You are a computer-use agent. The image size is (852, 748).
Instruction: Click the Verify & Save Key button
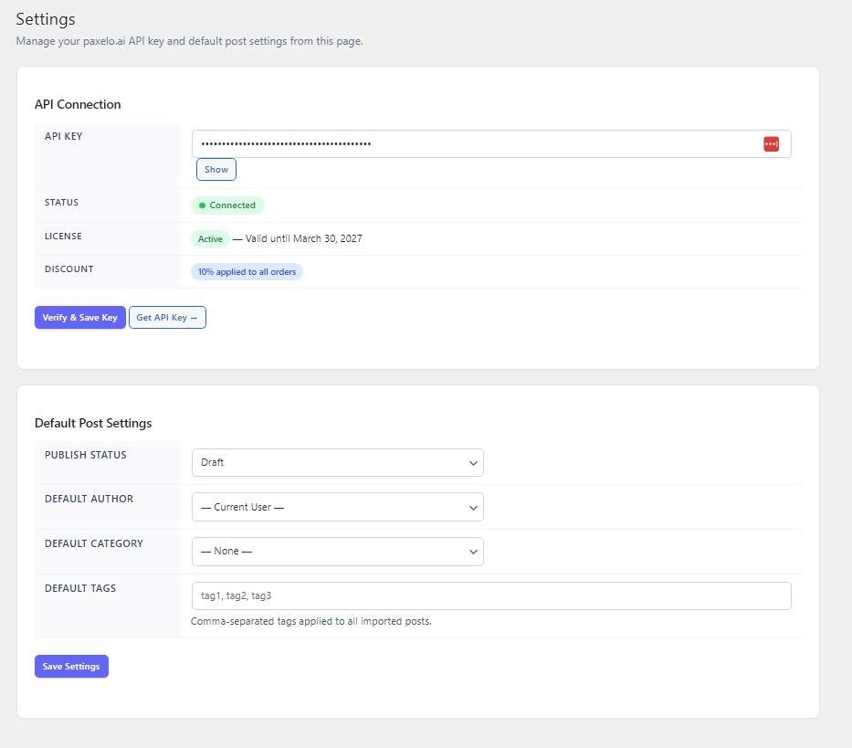point(79,317)
